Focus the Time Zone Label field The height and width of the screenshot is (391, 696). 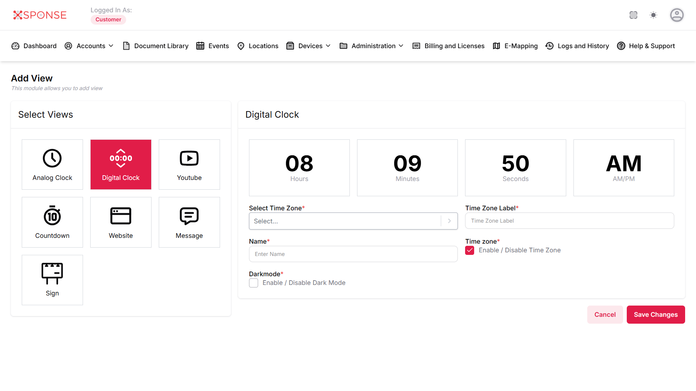click(x=569, y=221)
